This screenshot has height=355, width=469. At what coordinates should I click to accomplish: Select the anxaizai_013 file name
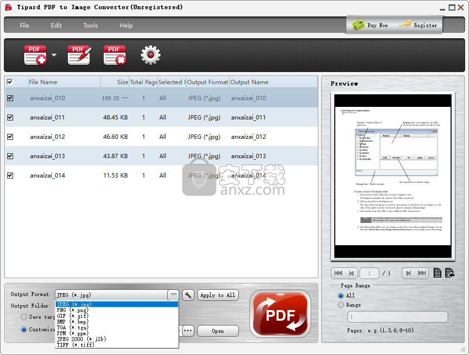[x=47, y=156]
